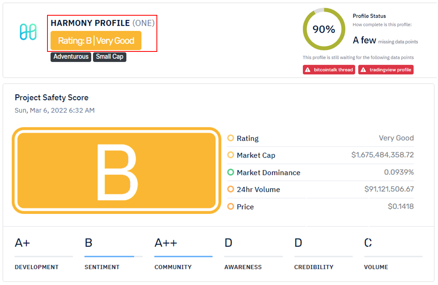Click the warning icon on tradingview profile

[x=363, y=70]
